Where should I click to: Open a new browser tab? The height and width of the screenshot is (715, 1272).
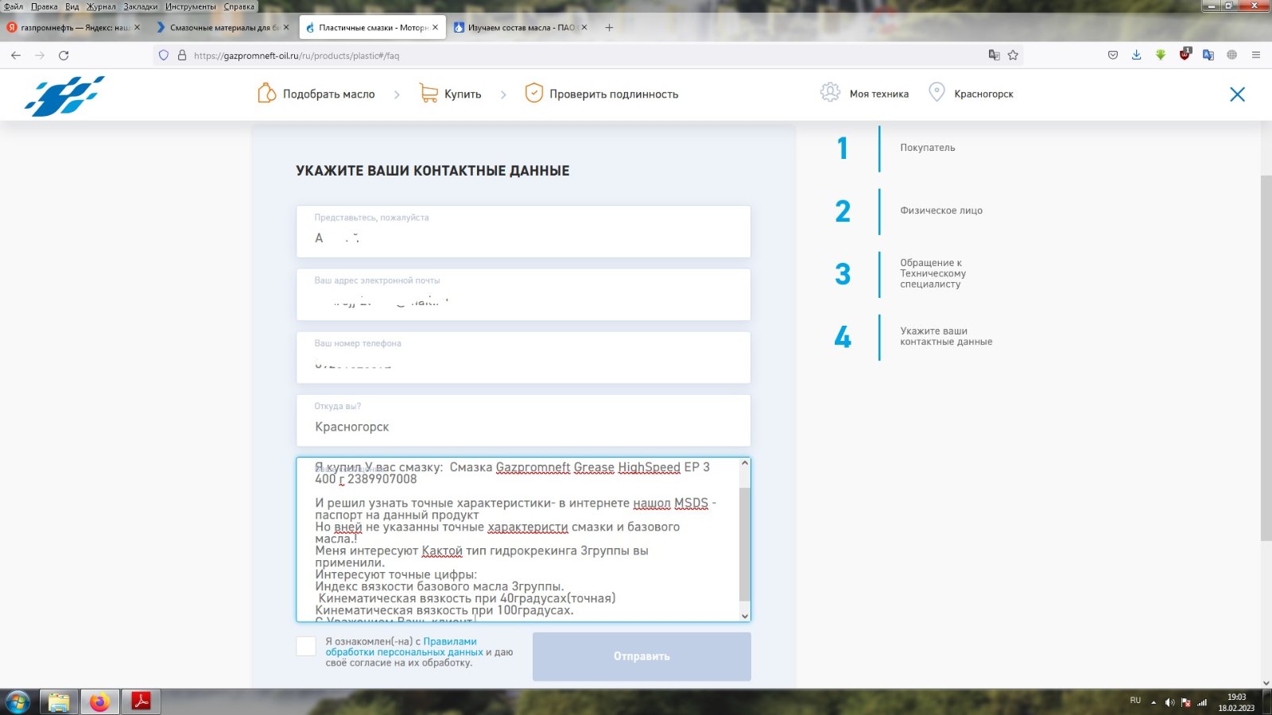tap(609, 27)
